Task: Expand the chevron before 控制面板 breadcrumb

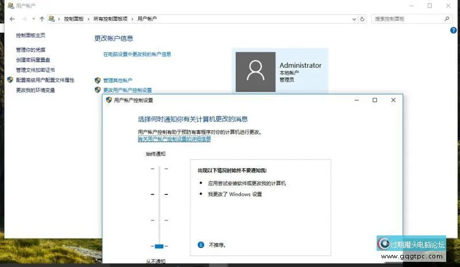Action: (59, 19)
